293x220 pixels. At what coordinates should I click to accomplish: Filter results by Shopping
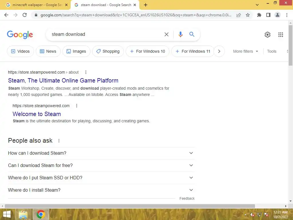click(x=108, y=51)
